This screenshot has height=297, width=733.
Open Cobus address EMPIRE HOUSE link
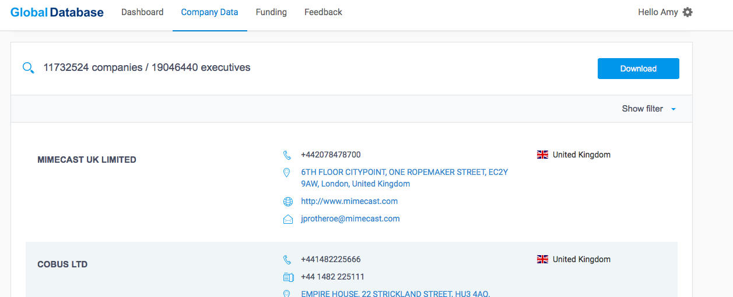pyautogui.click(x=395, y=294)
